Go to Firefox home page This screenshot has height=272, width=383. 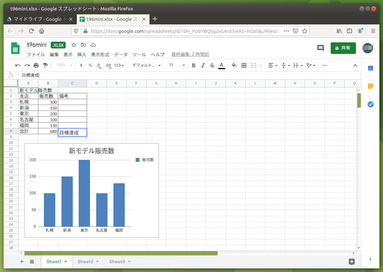(x=42, y=31)
